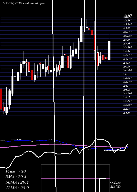Click the 31.64 price level label

[x=127, y=24]
